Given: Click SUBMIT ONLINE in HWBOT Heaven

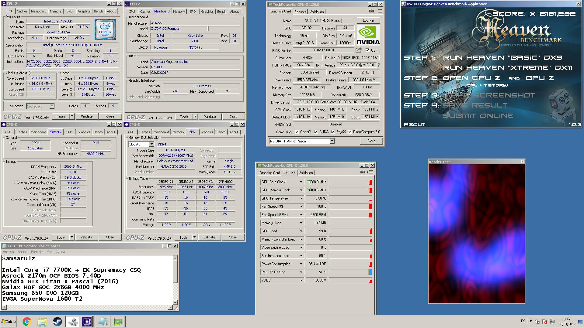Looking at the screenshot, I should (478, 116).
